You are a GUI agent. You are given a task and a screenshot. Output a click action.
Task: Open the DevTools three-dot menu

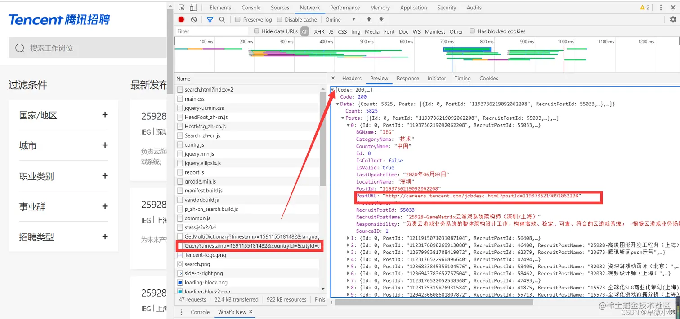click(660, 8)
